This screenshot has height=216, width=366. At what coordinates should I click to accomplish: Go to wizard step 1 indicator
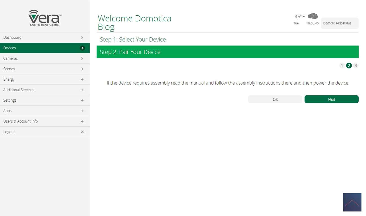tap(342, 65)
